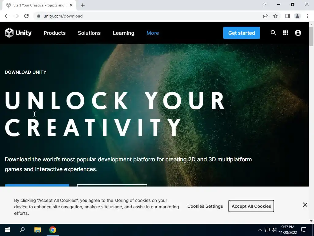Click the page vertical scrollbar thumb
The width and height of the screenshot is (314, 236).
pyautogui.click(x=311, y=37)
